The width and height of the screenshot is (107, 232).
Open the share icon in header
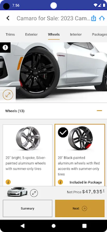coord(94,18)
